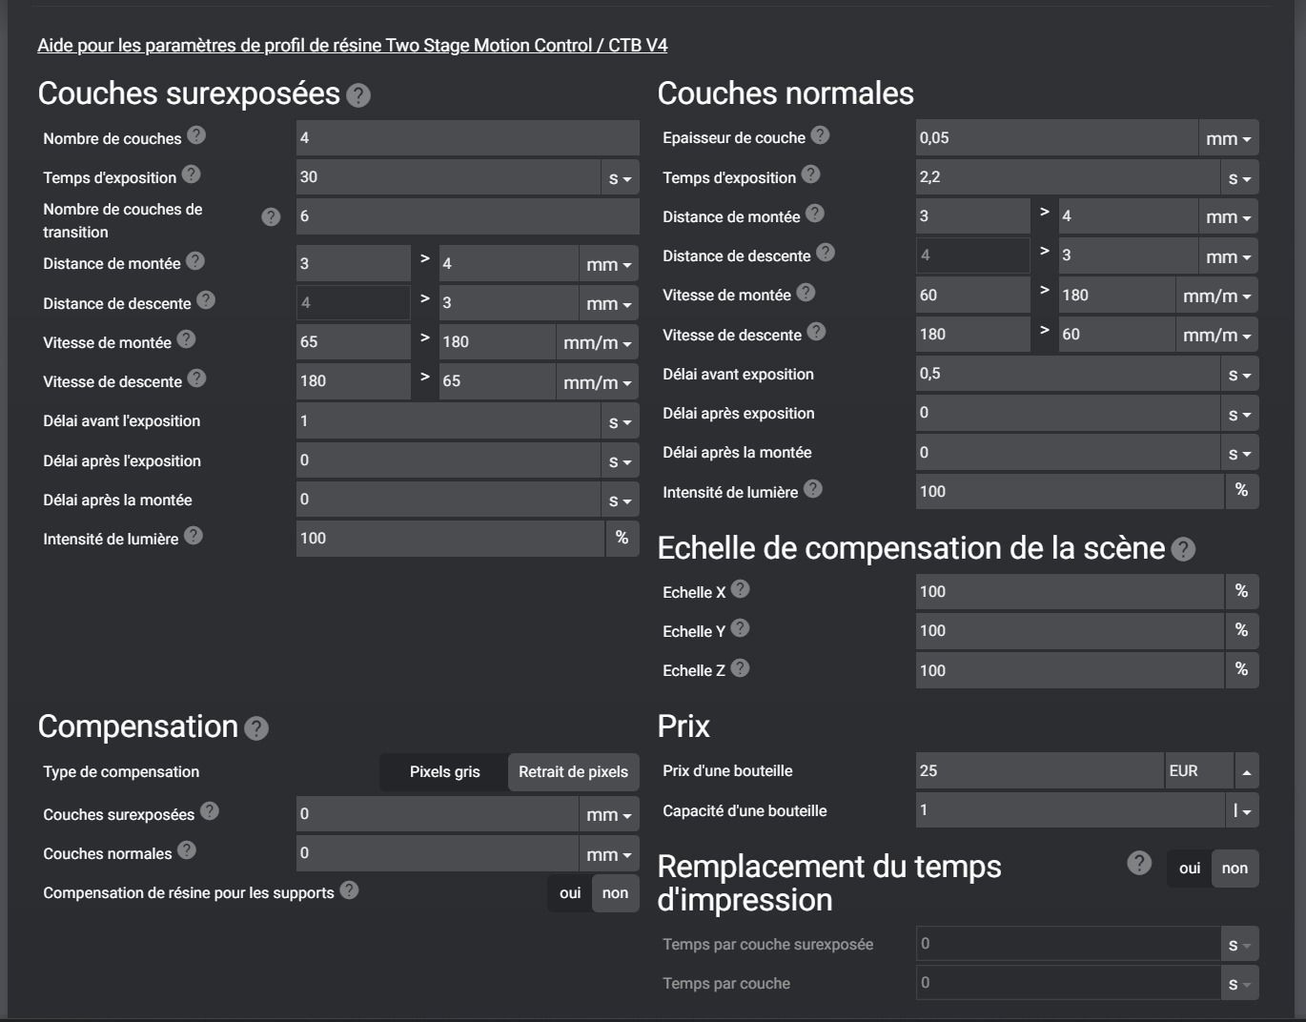
Task: Edit Capacité d'une bouteille value 1
Action: (x=1070, y=810)
